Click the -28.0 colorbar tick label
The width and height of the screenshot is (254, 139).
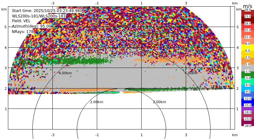pyautogui.click(x=248, y=126)
